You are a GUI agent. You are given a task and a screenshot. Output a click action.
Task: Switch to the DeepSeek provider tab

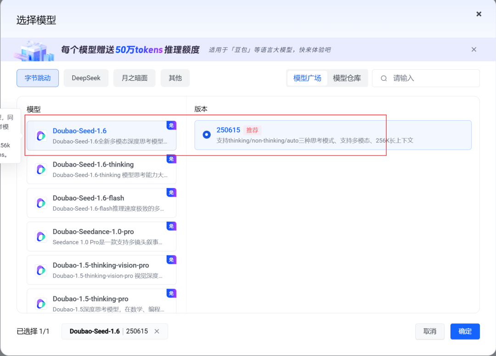tap(86, 78)
